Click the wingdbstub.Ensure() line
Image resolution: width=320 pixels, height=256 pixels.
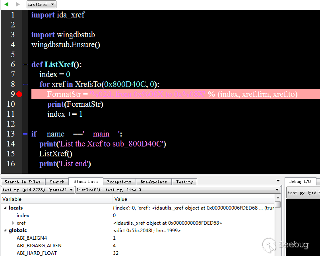(x=66, y=44)
